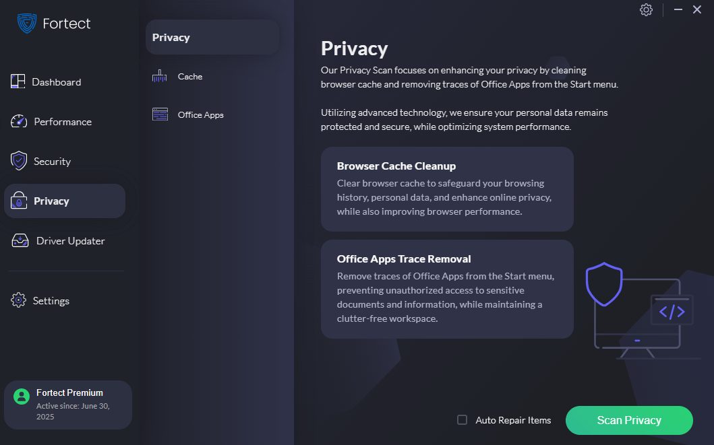Open the Dashboard section
Viewport: 714px width, 445px height.
click(57, 81)
